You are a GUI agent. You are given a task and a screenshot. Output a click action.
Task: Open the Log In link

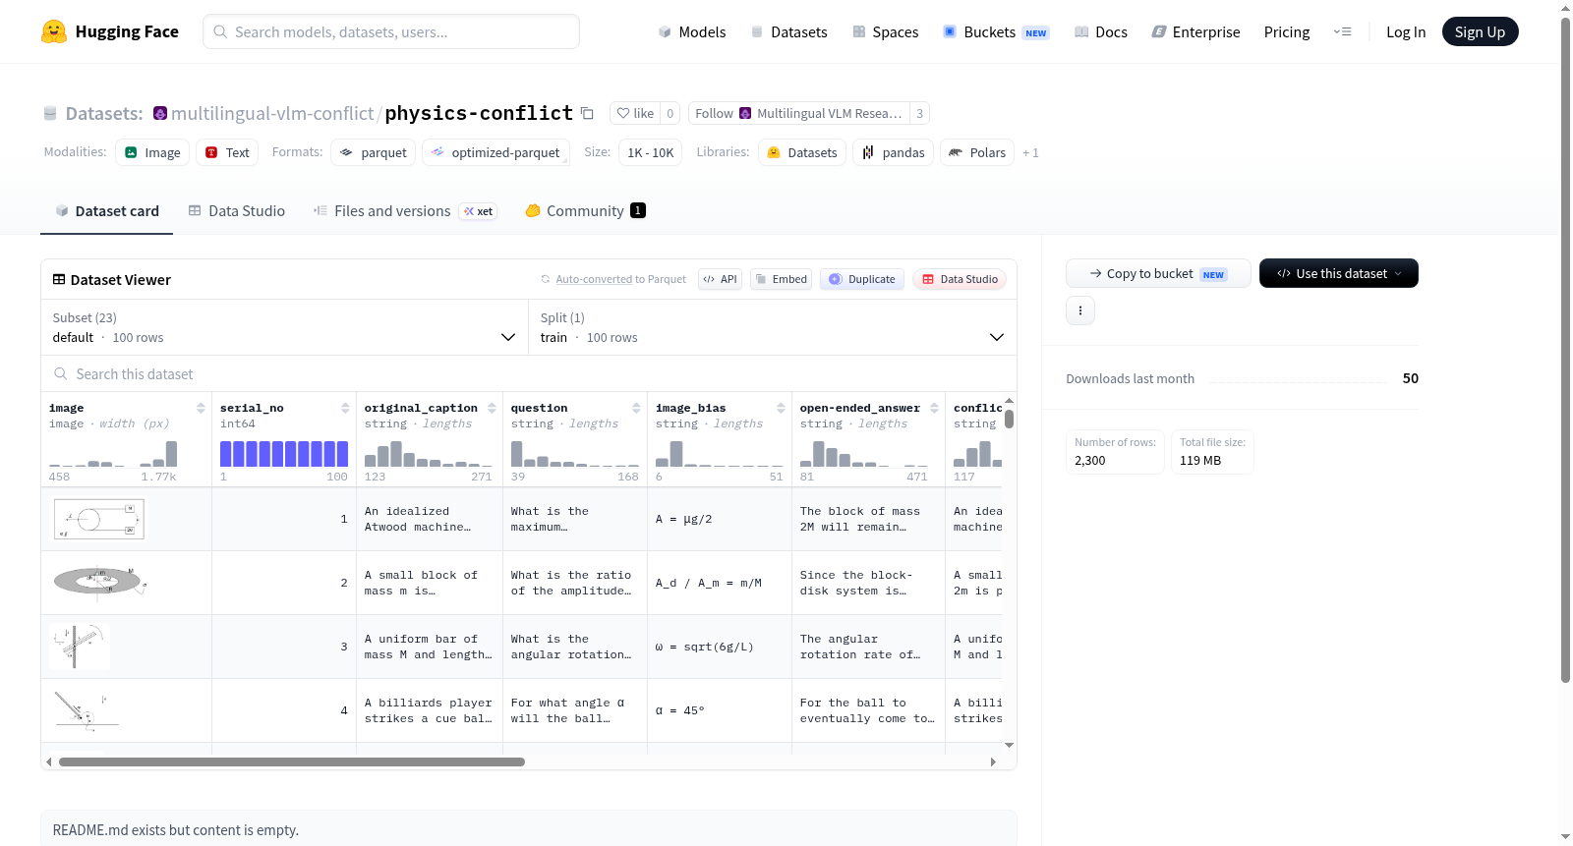(1406, 31)
